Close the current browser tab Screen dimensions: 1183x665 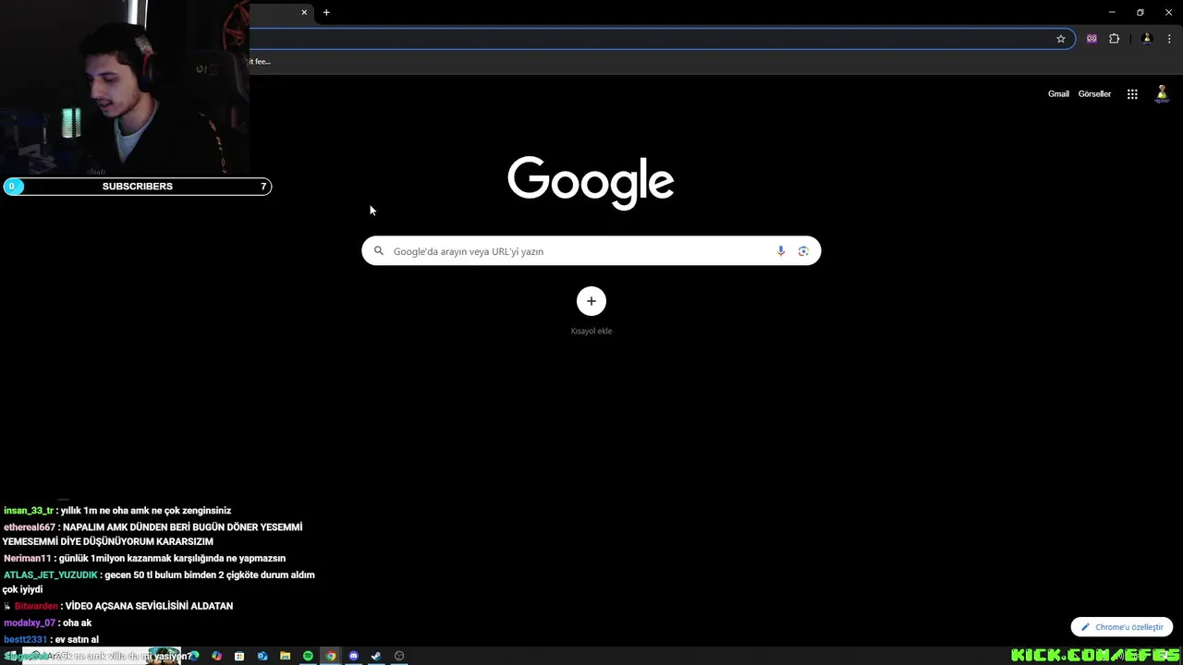click(x=304, y=12)
